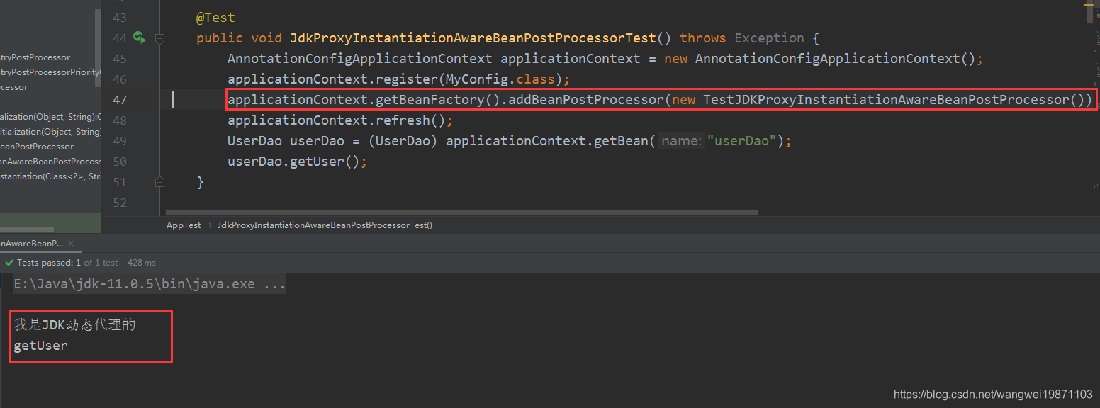Viewport: 1100px width, 408px height.
Task: Click the Structure panel horizontal scrollbar
Action: 27,229
